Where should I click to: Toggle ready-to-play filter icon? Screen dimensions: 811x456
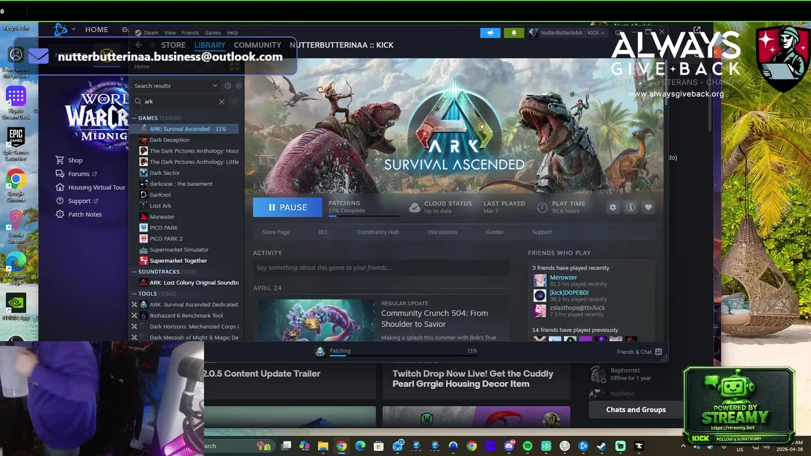(x=238, y=85)
